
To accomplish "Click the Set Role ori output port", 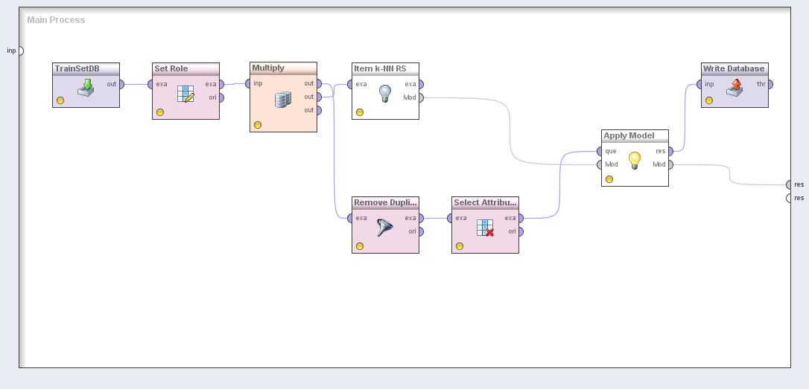I will [x=221, y=97].
